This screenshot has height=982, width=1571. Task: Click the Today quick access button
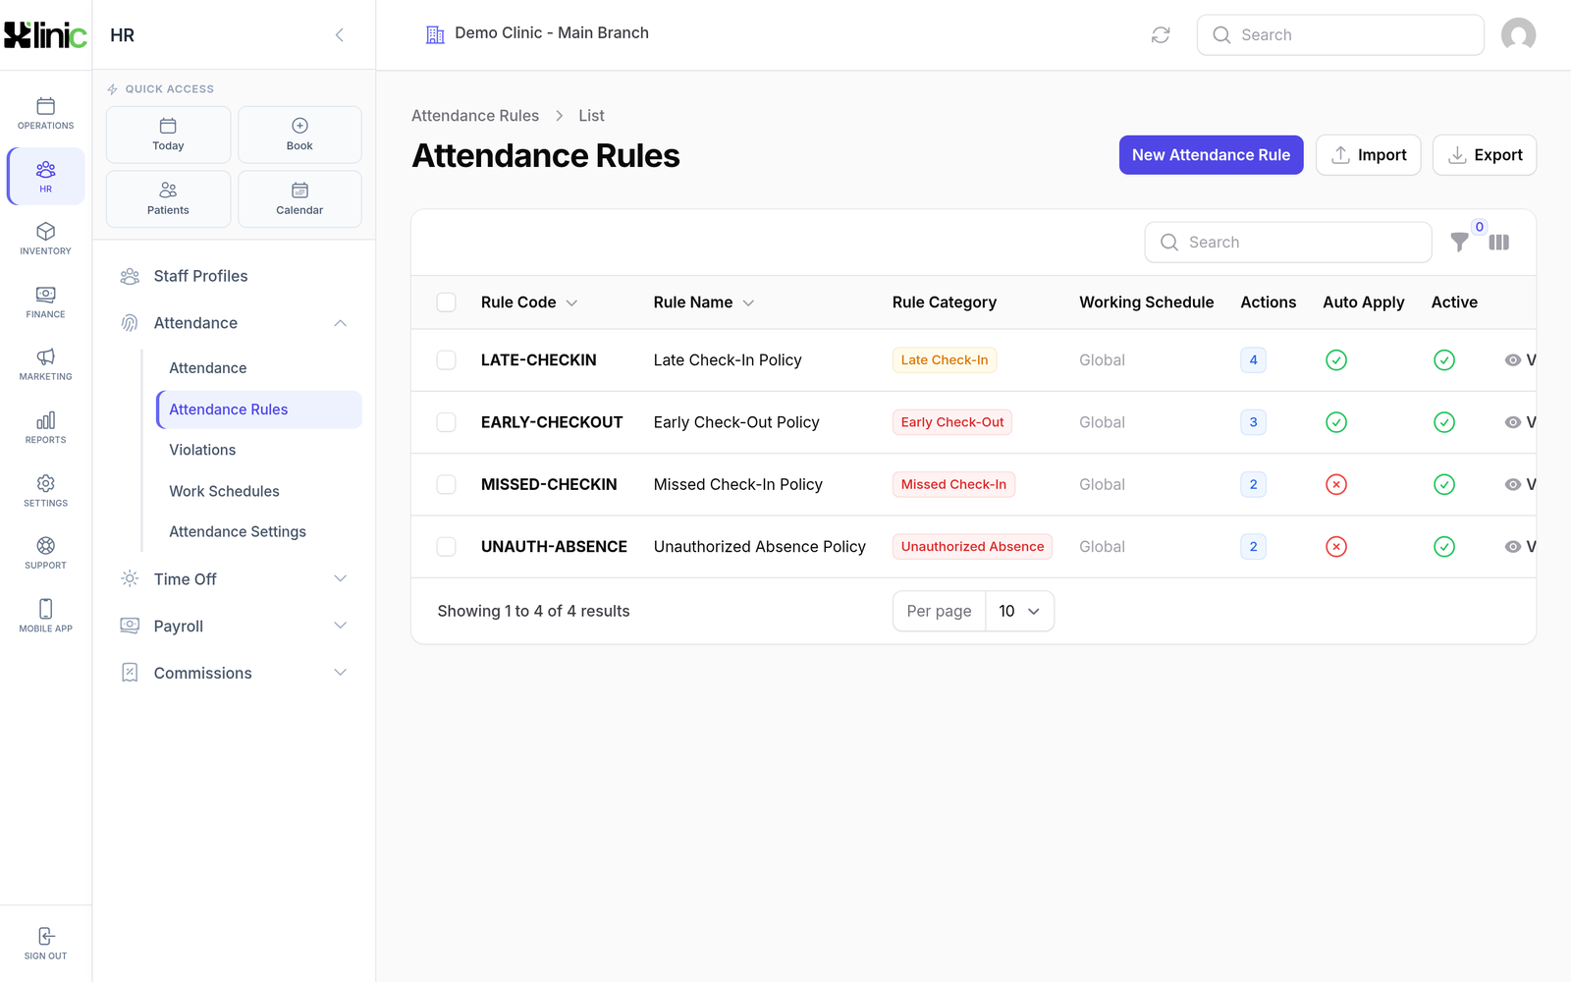168,135
